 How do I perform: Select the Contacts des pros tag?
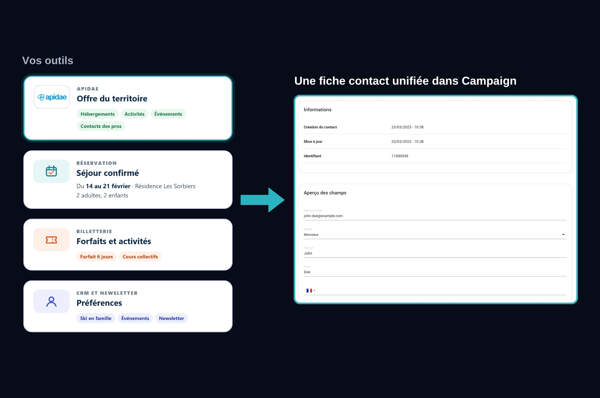[x=101, y=126]
